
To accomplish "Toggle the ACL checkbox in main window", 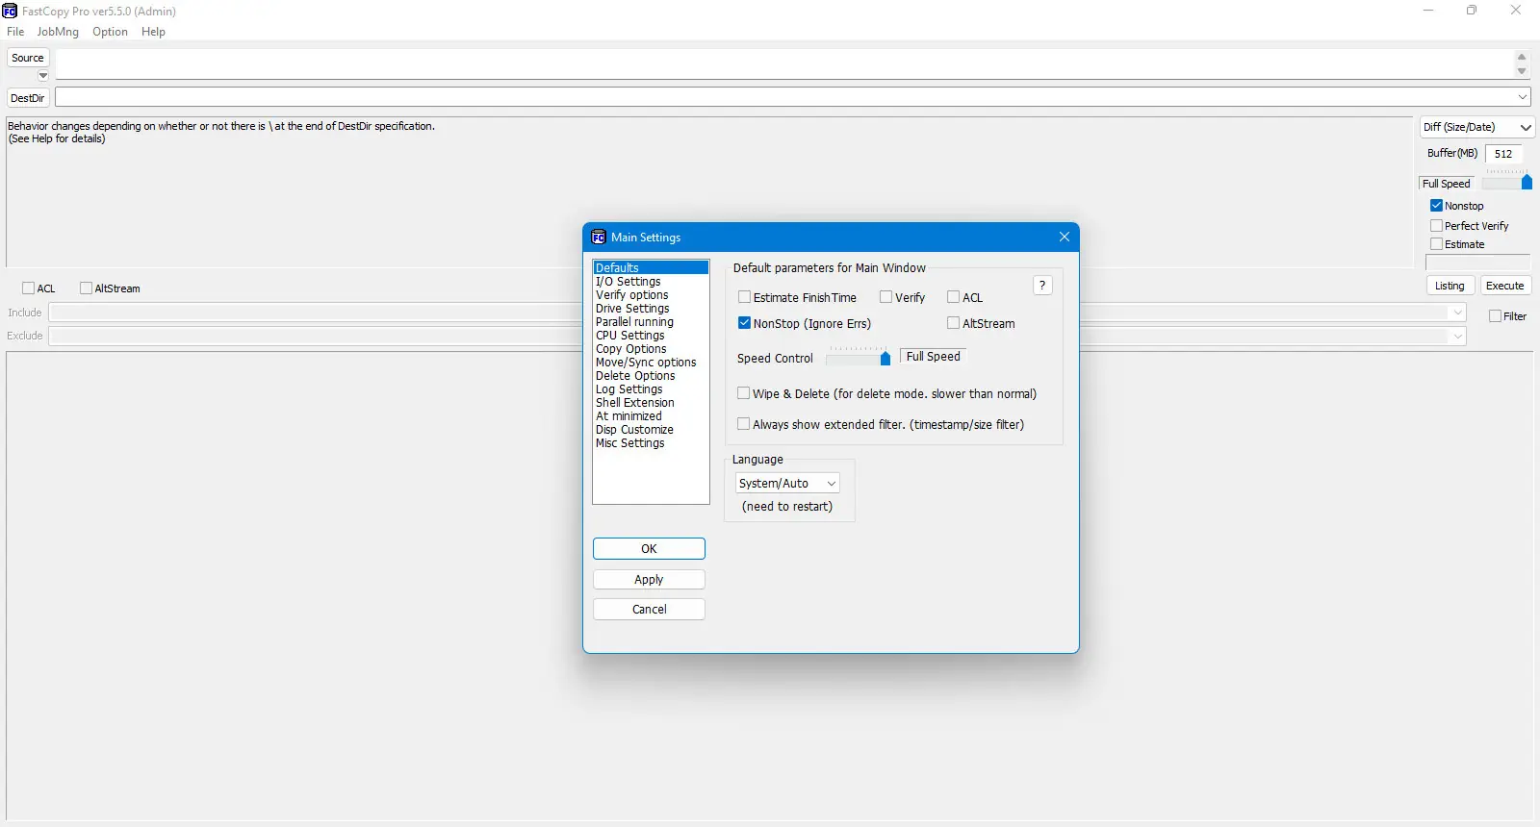I will 28,288.
